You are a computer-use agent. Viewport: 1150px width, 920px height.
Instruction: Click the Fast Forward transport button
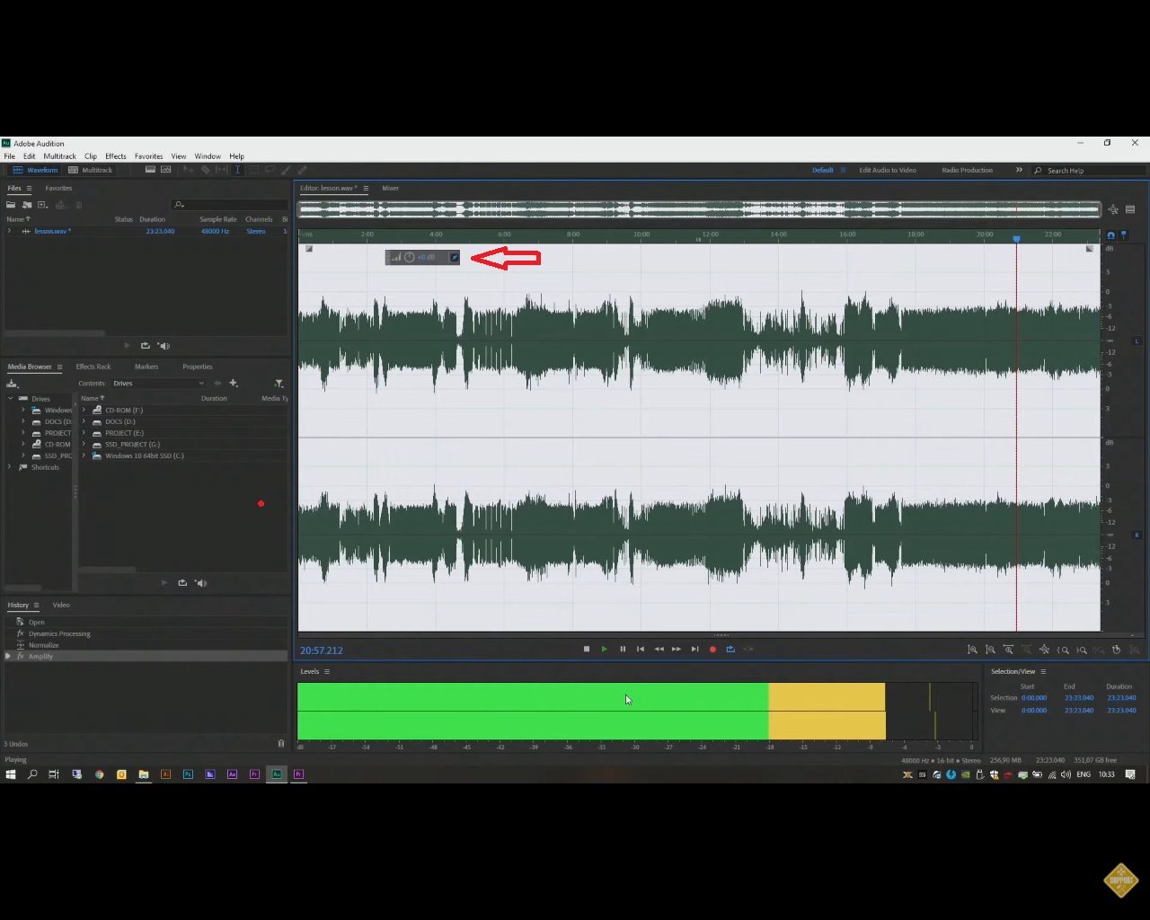677,649
